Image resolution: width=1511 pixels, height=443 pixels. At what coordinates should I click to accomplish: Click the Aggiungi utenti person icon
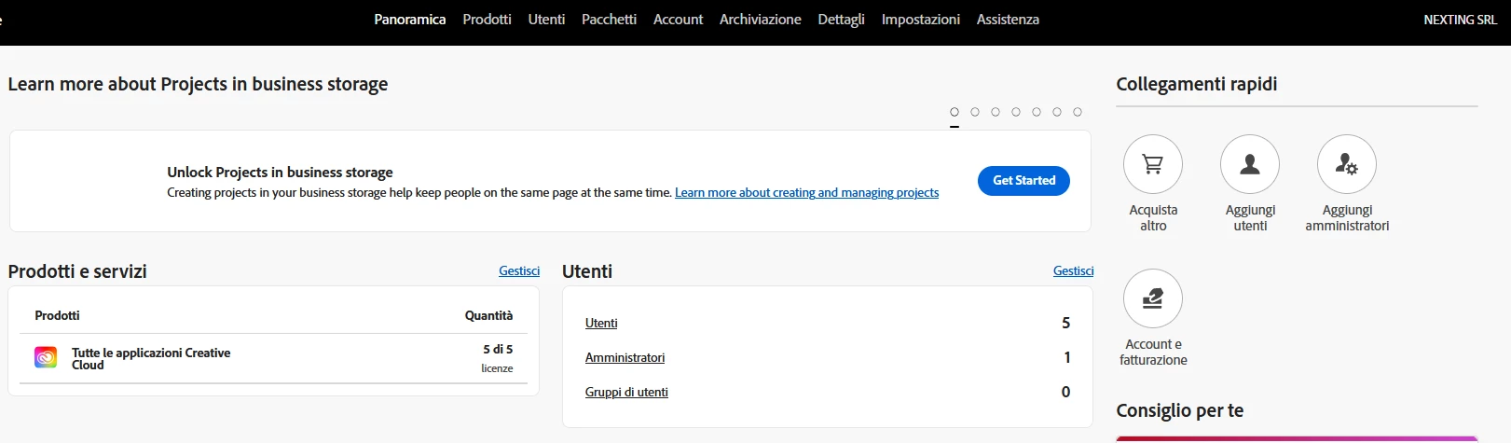[x=1250, y=164]
